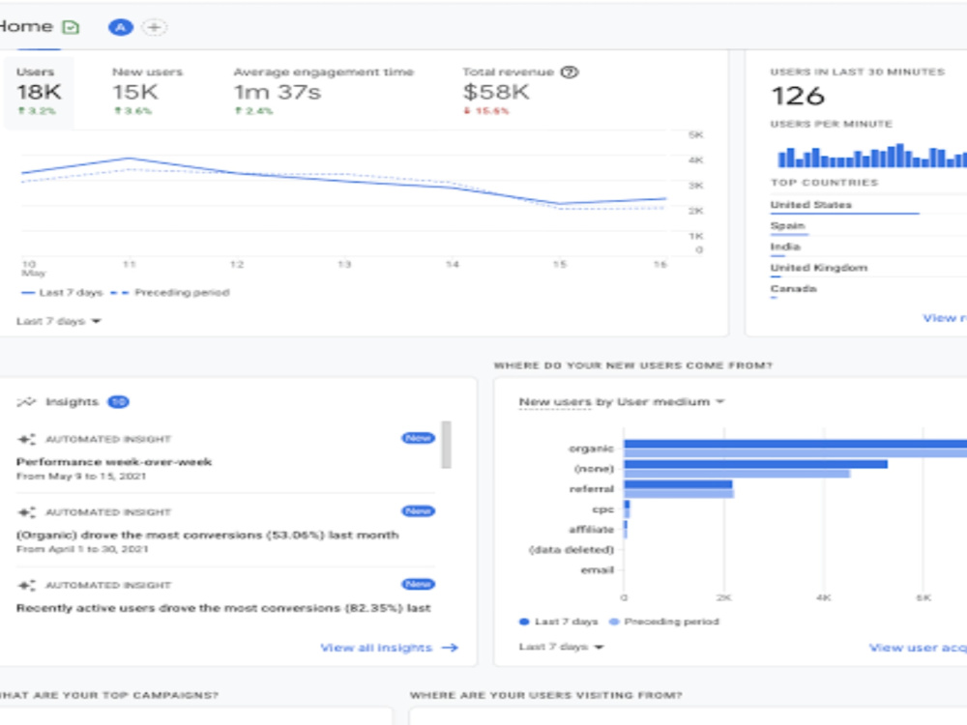
Task: Click the 'email' label in the bar chart
Action: (597, 569)
